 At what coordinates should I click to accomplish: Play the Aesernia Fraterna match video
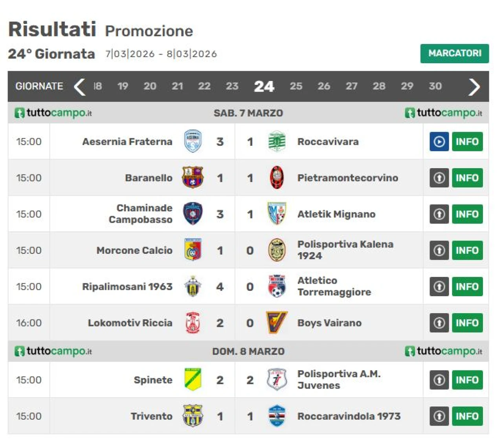tap(439, 141)
